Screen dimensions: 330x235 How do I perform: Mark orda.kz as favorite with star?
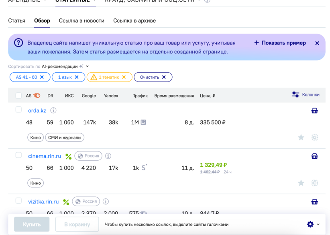(301, 137)
